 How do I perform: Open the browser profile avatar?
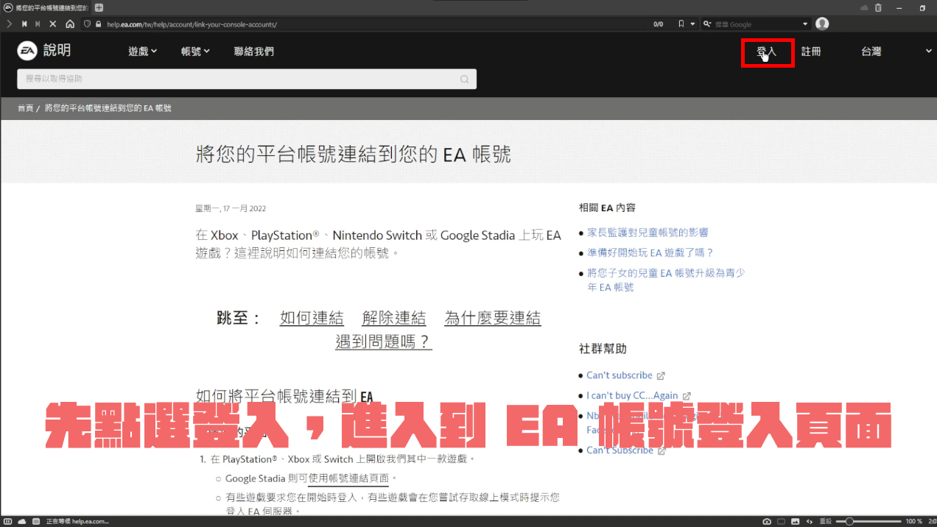point(822,24)
